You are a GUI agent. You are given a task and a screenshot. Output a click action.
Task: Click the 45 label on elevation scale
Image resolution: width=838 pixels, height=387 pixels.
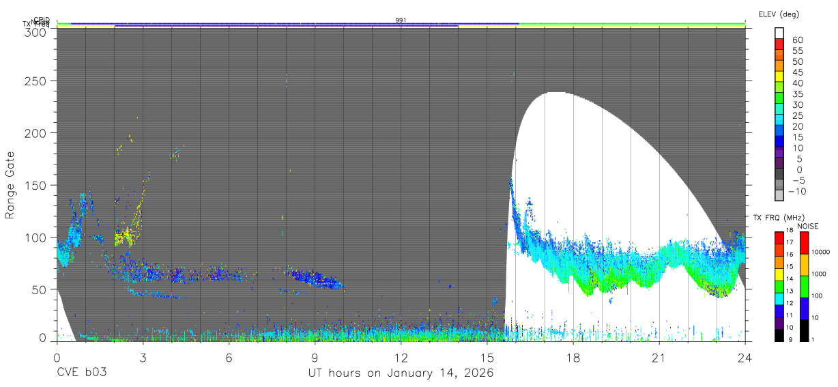coord(797,72)
